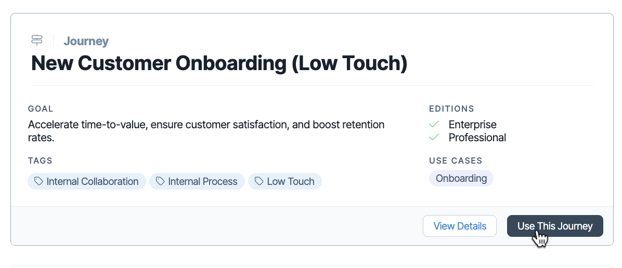Click the GOAL section heading
The image size is (622, 268).
(x=41, y=109)
